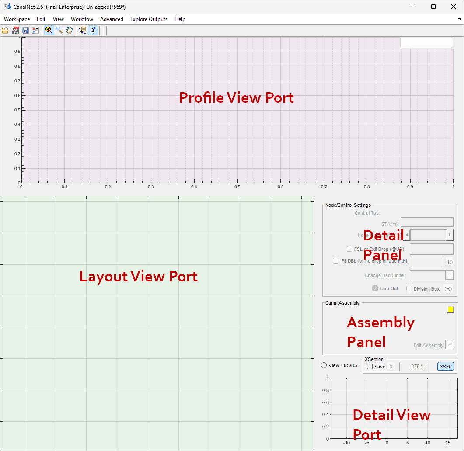
Task: Click the blue floppy disk save icon
Action: [25, 30]
